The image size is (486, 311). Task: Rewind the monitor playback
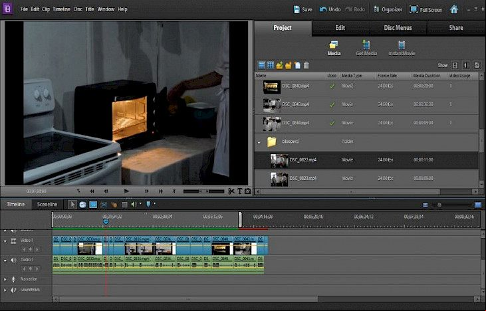point(92,191)
